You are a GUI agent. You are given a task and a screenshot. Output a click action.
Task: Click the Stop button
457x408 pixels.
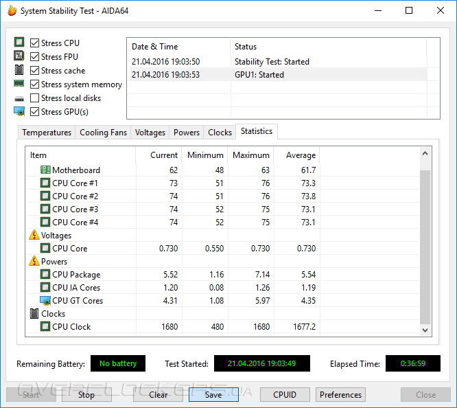point(86,394)
